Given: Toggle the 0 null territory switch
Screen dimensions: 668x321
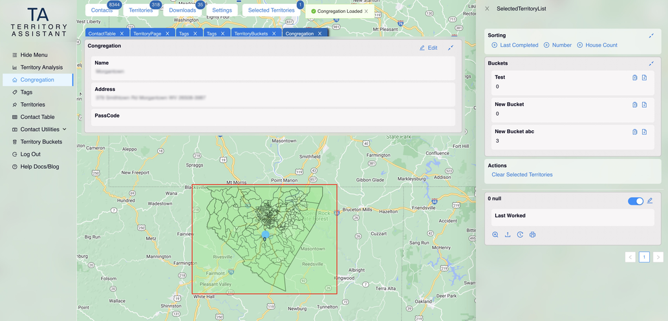Looking at the screenshot, I should 635,201.
